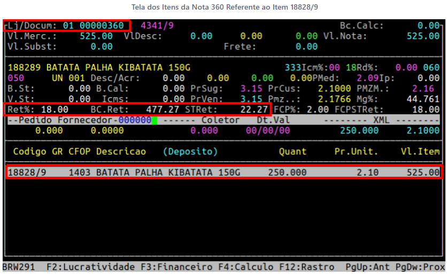
Task: Select the (Deposito) header label
Action: point(190,152)
